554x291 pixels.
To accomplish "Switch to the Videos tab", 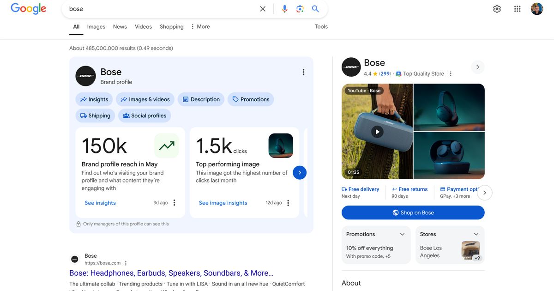I will pos(143,27).
